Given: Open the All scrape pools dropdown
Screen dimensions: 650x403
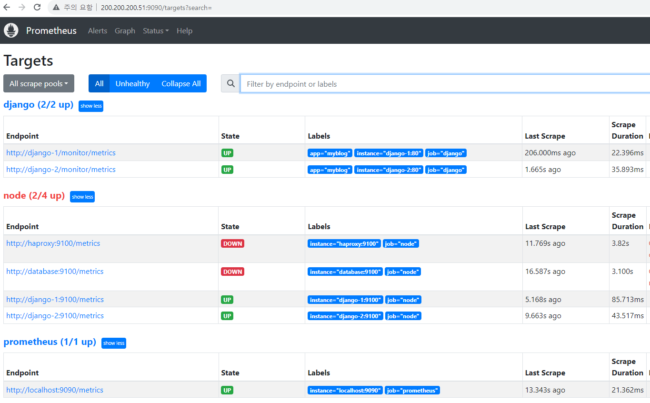Looking at the screenshot, I should [x=39, y=83].
